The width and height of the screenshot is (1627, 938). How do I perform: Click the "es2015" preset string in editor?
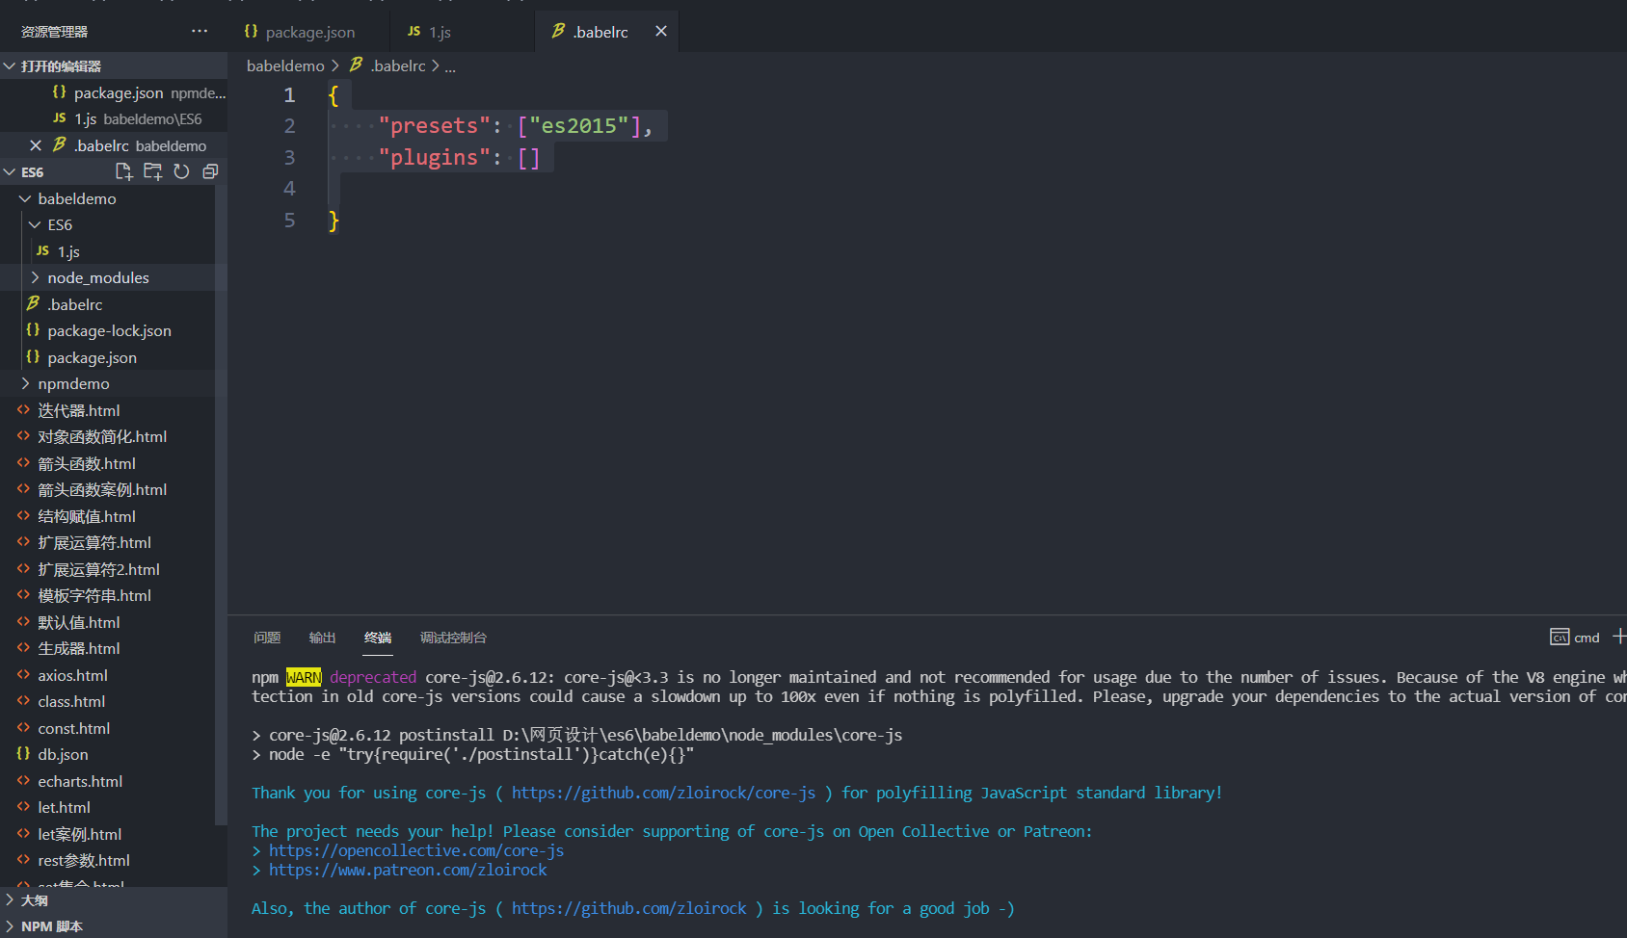[x=579, y=126]
